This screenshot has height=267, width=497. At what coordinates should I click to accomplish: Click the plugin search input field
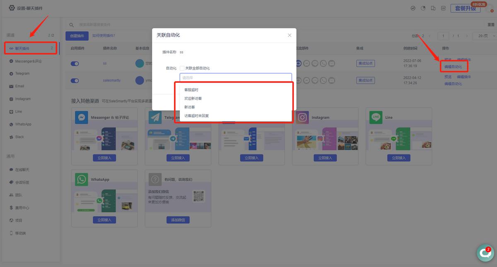[124, 25]
